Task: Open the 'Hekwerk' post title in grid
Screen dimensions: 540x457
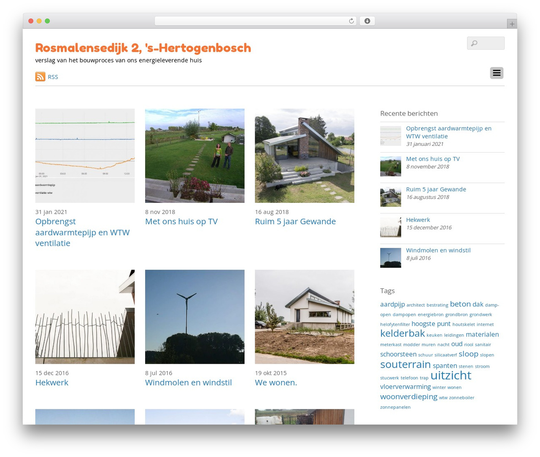Action: point(52,382)
